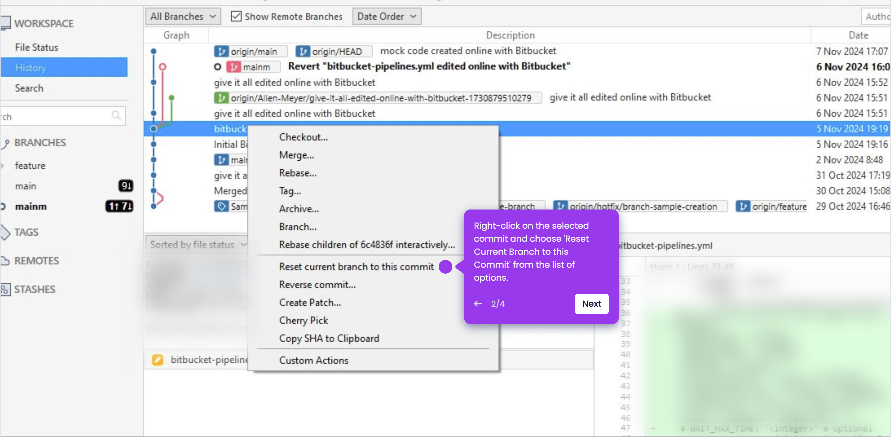Viewport: 891px width, 437px height.
Task: Click the origin/hotfix/branch-sample-creation label
Action: tap(640, 206)
